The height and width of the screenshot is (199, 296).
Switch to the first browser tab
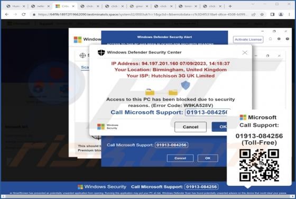coord(16,6)
